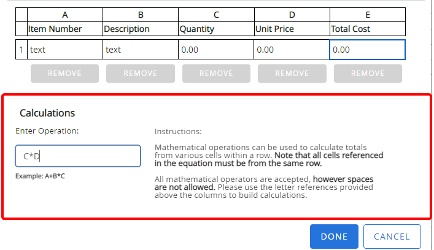
Task: Click the Enter Operation input field
Action: [78, 156]
